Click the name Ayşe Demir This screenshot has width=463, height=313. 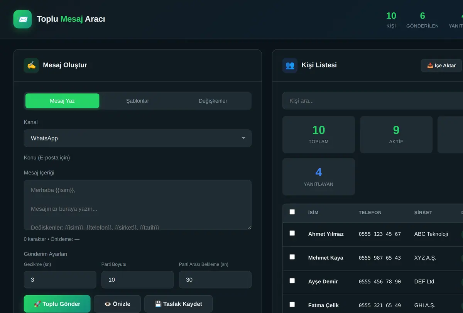(x=323, y=281)
